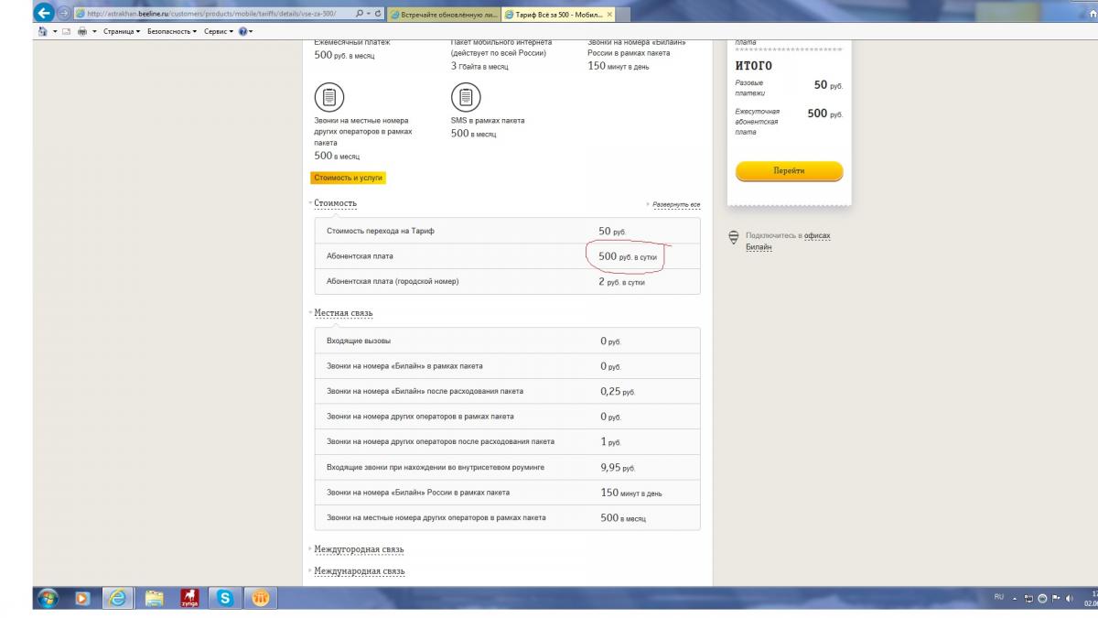Image resolution: width=1098 pixels, height=618 pixels.
Task: Open the Zynga app in taskbar
Action: (x=189, y=598)
